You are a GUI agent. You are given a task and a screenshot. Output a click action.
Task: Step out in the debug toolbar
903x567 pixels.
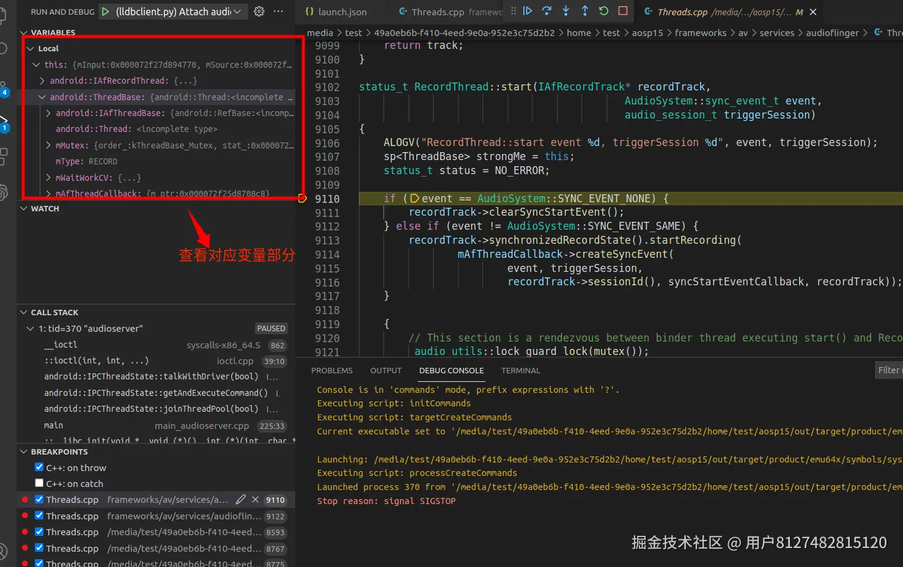click(584, 11)
